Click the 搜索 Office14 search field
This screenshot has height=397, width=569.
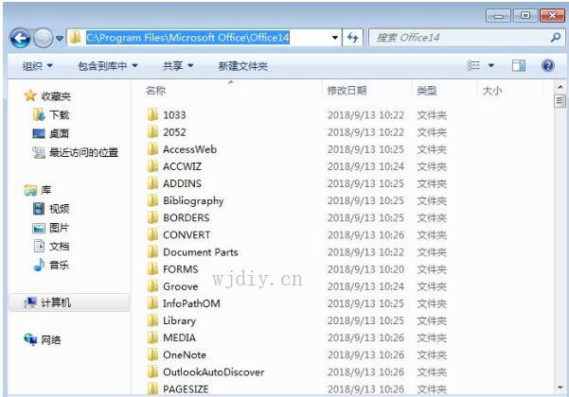coord(454,38)
